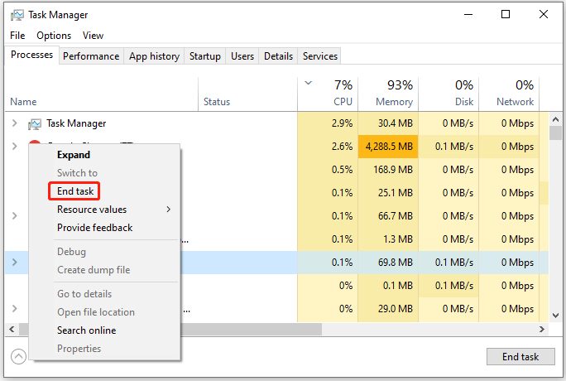Viewport: 566px width, 381px height.
Task: Expand the process row using 29.0 MB
Action: click(x=14, y=308)
